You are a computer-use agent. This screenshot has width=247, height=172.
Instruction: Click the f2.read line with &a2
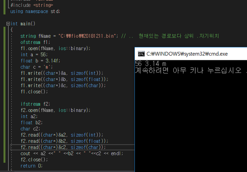(62, 135)
